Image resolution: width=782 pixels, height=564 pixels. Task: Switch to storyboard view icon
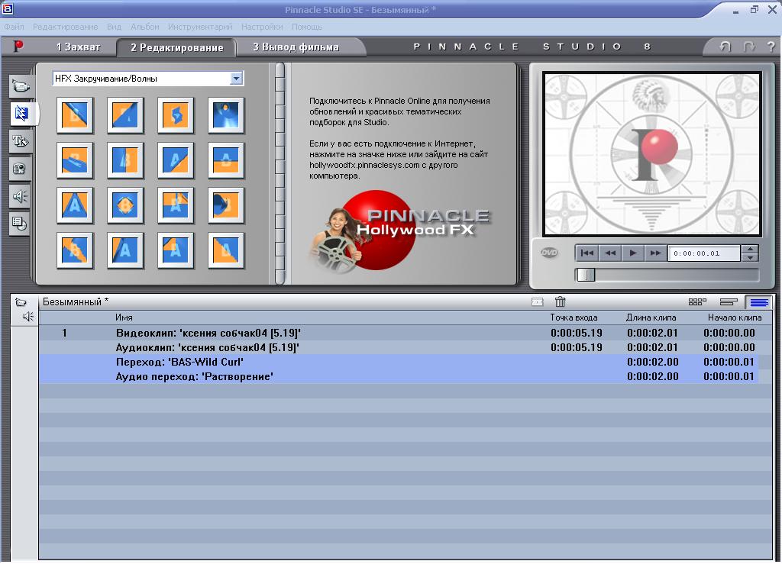[697, 301]
